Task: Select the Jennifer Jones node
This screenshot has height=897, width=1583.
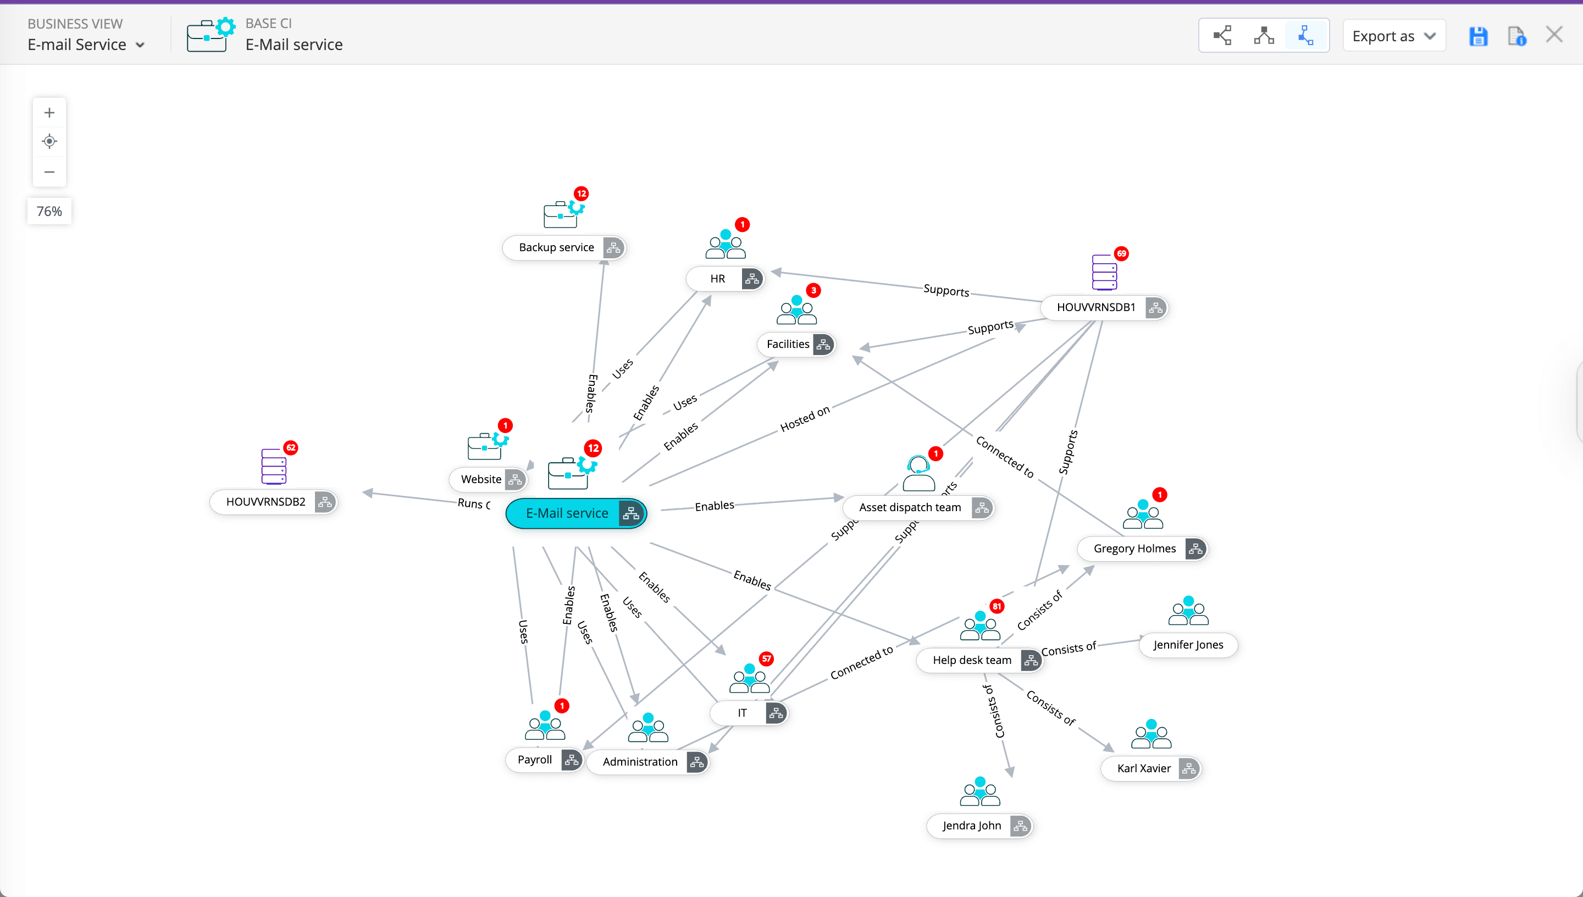Action: click(1188, 645)
